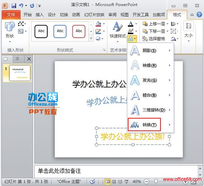Screen dimensions: 204x186
Task: Open the Undo history dropdown arrow
Action: [x=26, y=5]
